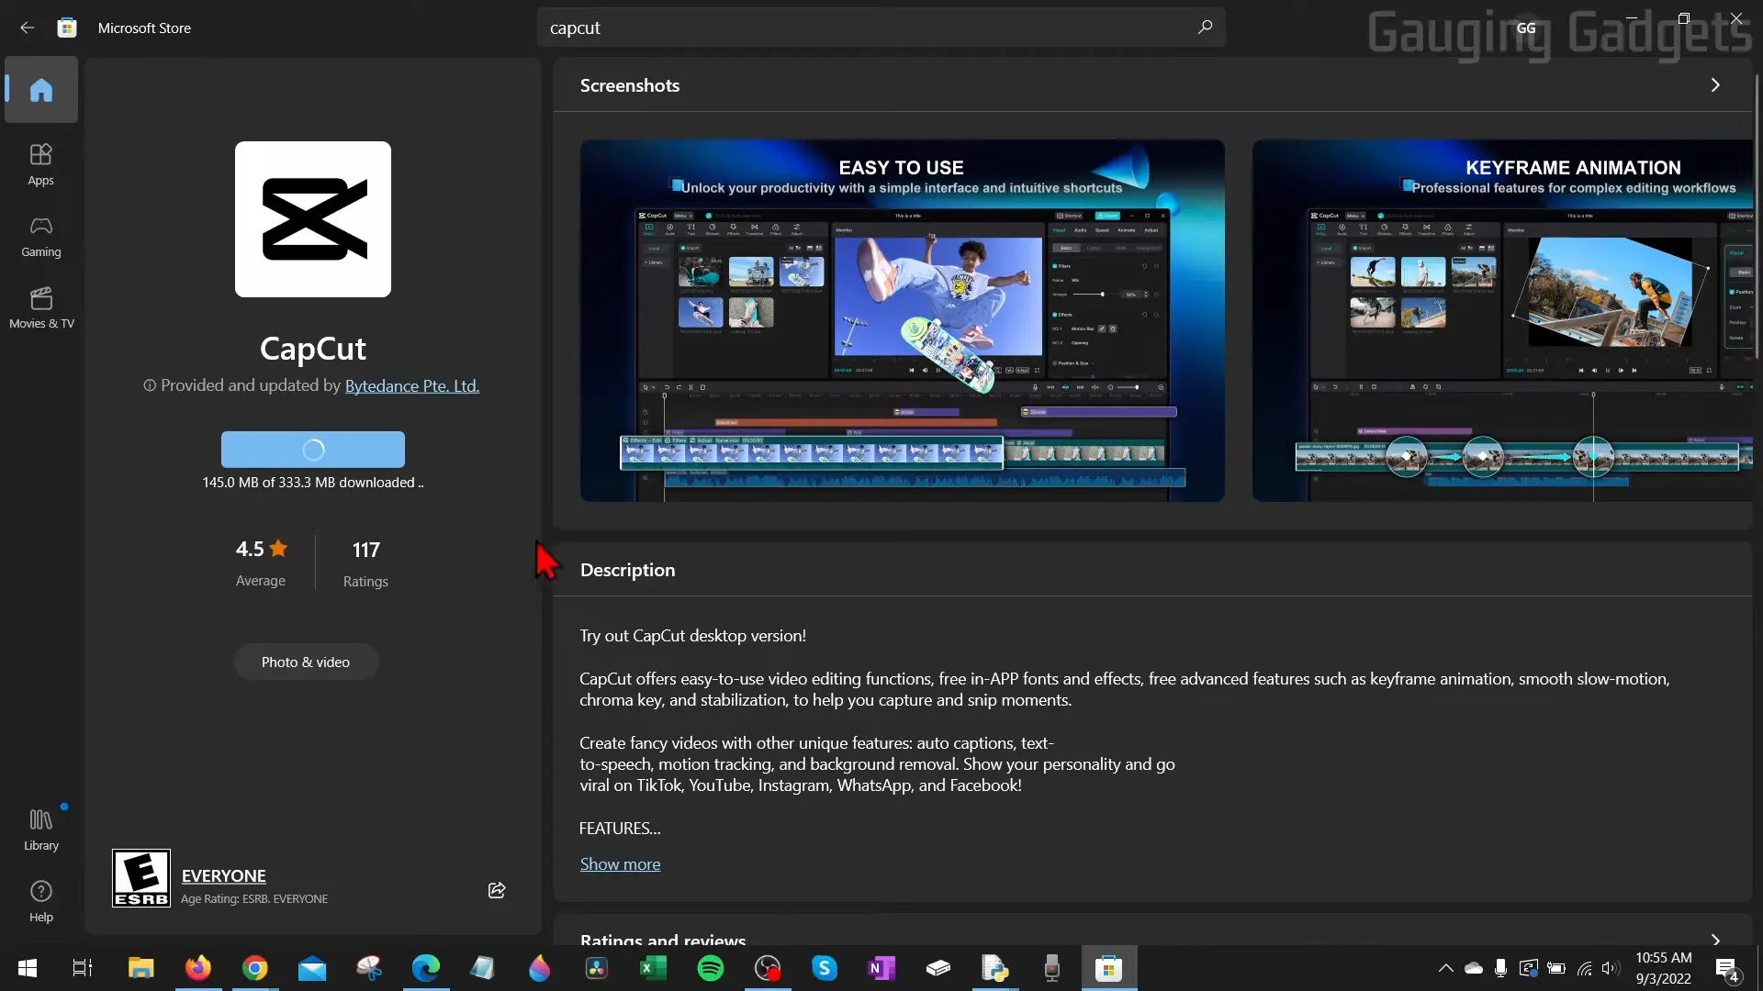Viewport: 1763px width, 991px height.
Task: Click Show more under Description
Action: tap(620, 864)
